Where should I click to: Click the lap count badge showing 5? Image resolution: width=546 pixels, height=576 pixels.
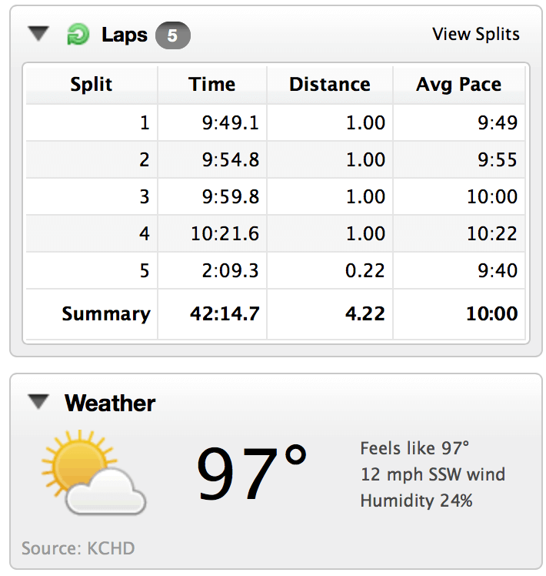(x=172, y=35)
